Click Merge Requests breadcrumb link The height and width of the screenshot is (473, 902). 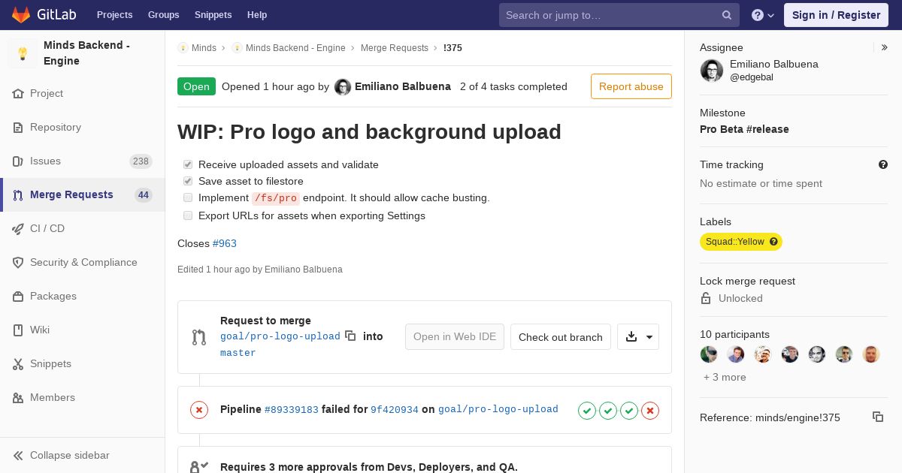395,48
